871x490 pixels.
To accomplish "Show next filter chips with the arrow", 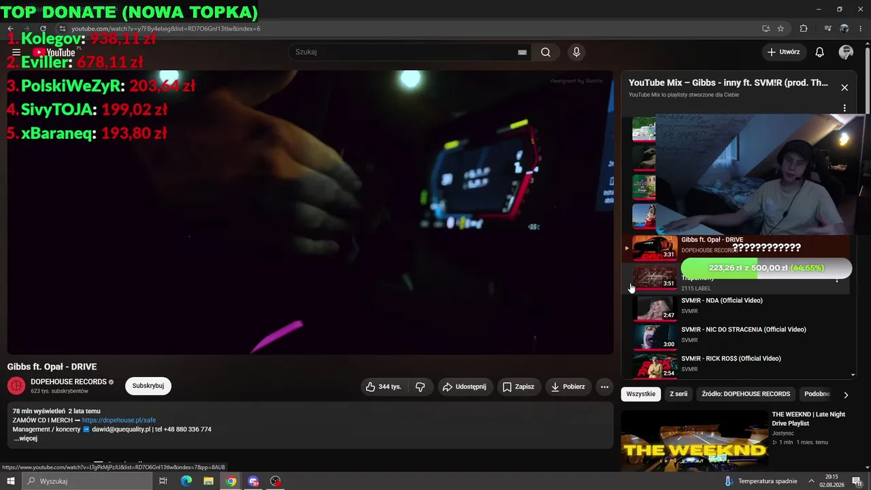I will [846, 394].
